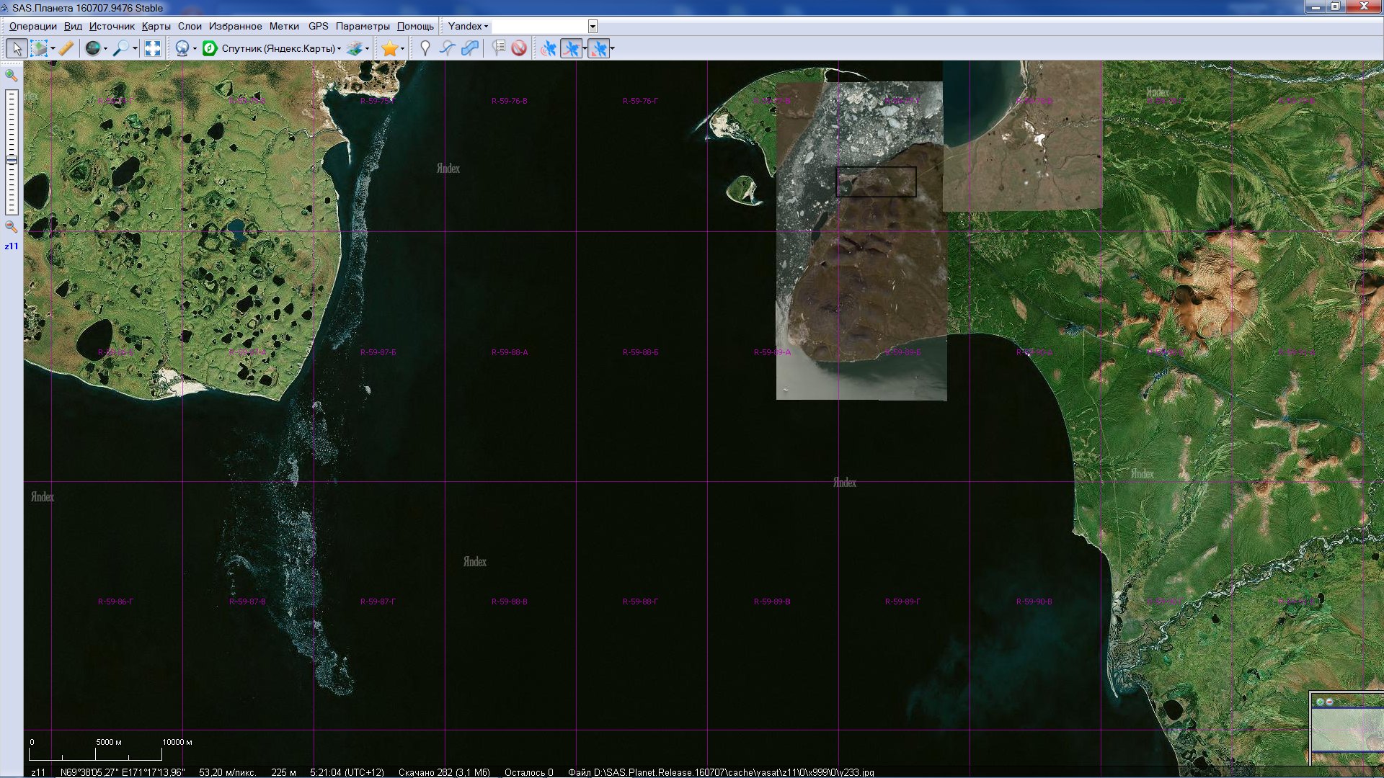Toggle full screen map view
Image resolution: width=1384 pixels, height=778 pixels.
pos(152,48)
